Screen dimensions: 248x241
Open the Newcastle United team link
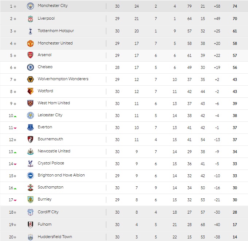[54, 151]
